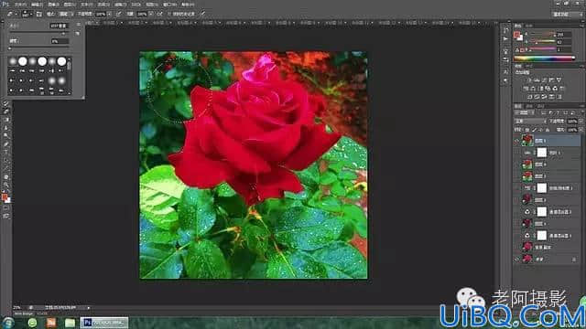Add a Threshold adjustment

pos(545,97)
